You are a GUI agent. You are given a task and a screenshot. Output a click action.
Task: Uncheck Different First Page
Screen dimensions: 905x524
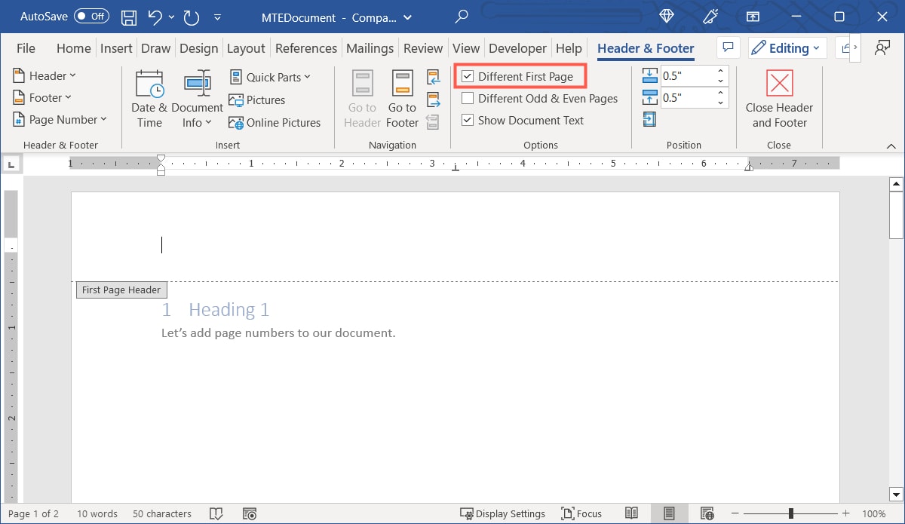(x=468, y=76)
